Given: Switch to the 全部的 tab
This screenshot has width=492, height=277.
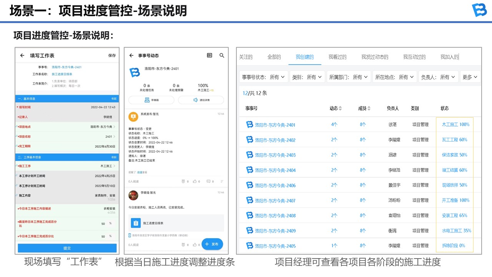Looking at the screenshot, I should tap(274, 57).
